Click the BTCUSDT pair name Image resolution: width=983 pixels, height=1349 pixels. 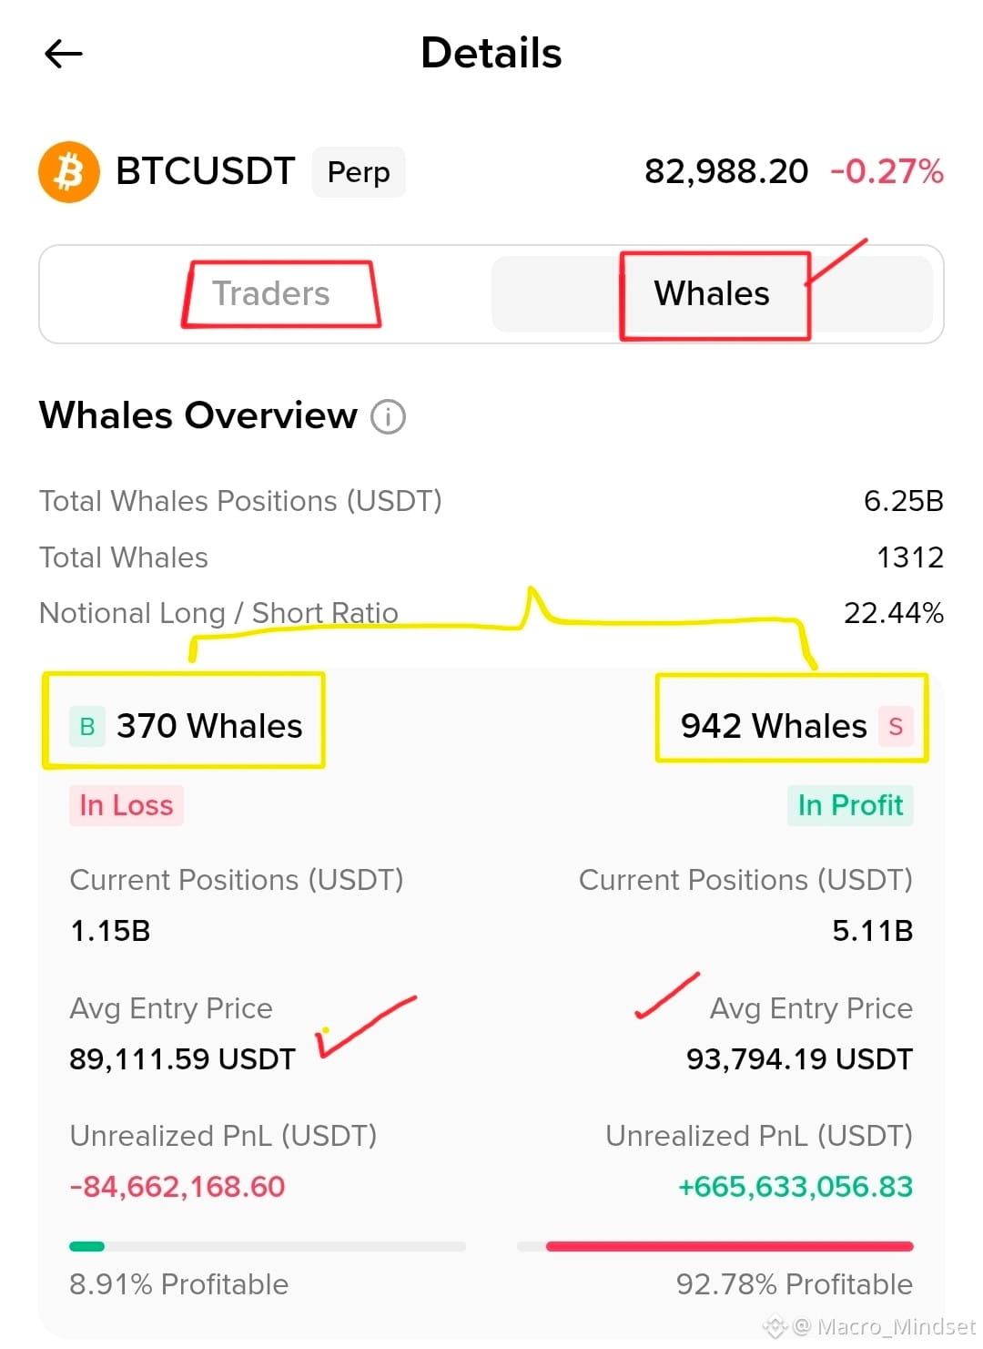[x=206, y=171]
